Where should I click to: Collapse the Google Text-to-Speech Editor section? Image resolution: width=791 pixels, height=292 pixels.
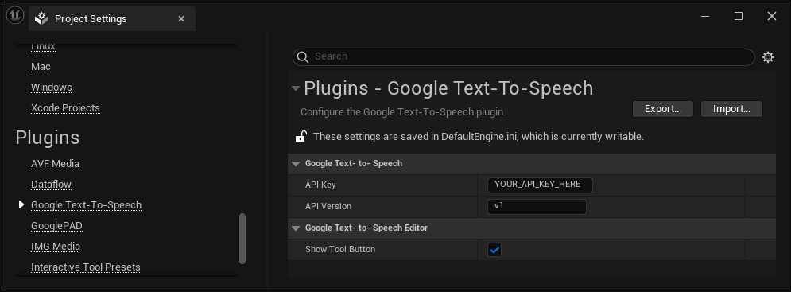[x=296, y=228]
